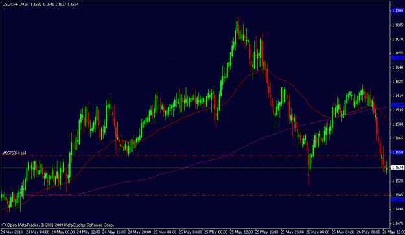
Task: Click the blue 1.1550 price level label
Action: [398, 152]
